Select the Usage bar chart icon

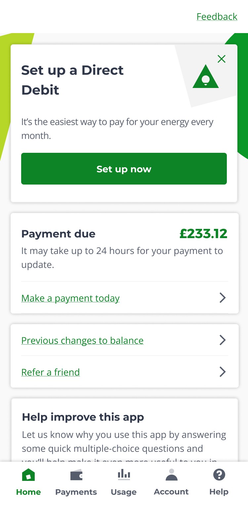(x=124, y=475)
